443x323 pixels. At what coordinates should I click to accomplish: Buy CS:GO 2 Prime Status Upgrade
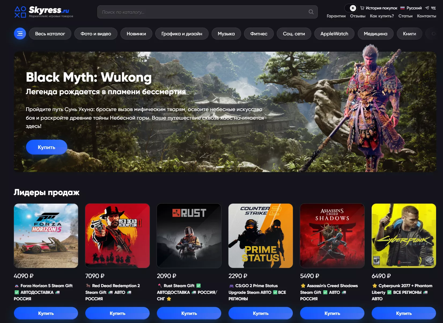coord(261,313)
